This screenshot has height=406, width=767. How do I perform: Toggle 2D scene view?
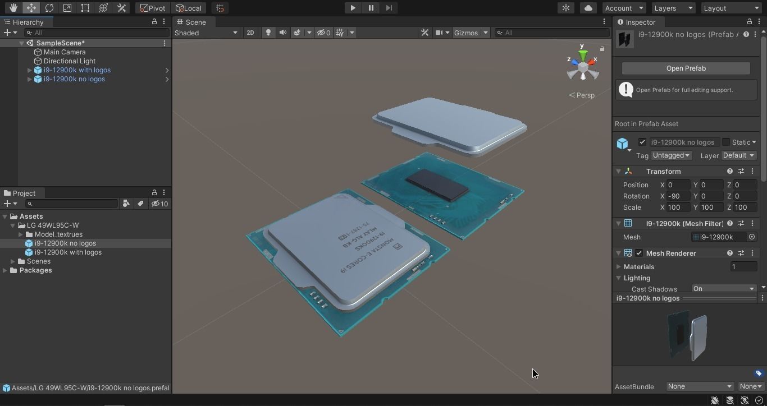[250, 33]
